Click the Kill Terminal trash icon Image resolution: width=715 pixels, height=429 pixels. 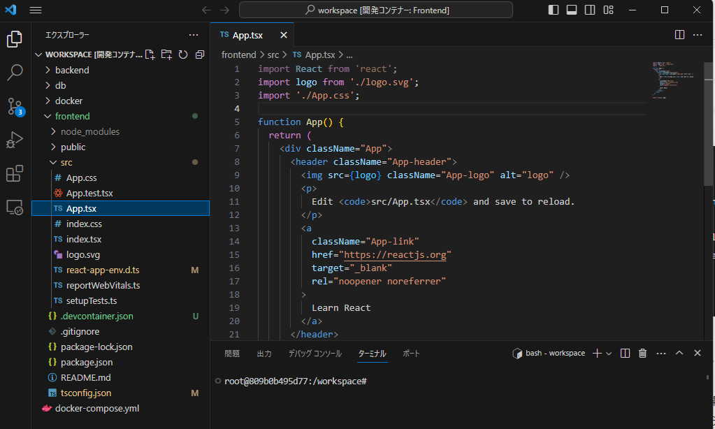(642, 354)
